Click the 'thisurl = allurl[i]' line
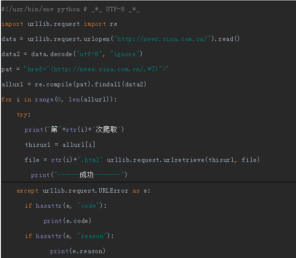This screenshot has width=296, height=258. [60, 145]
